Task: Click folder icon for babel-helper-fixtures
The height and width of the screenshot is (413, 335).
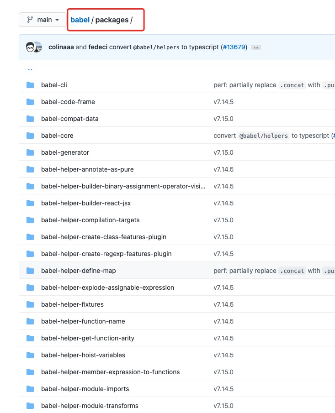Action: [30, 304]
